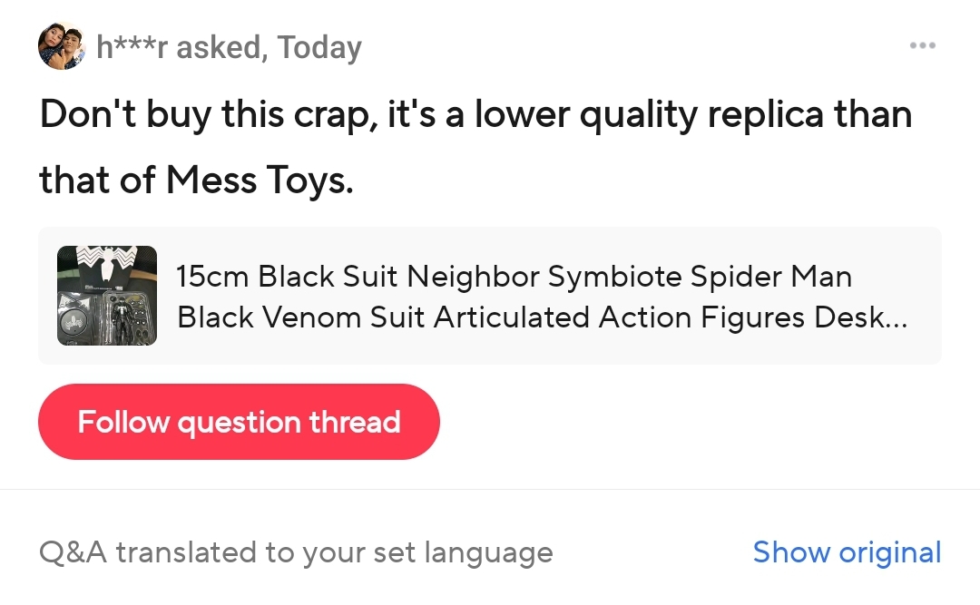
Task: Open the 15cm Black Suit product title
Action: 514,276
